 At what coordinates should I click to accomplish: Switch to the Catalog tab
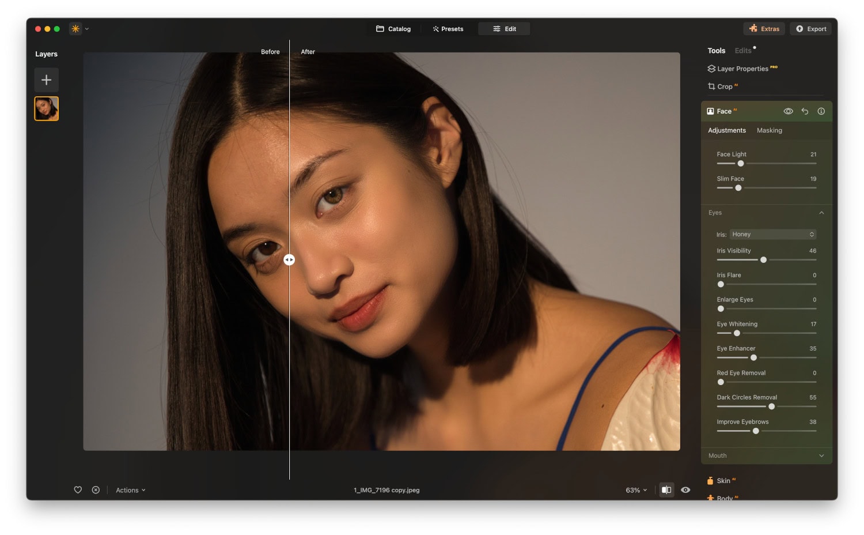(x=394, y=28)
